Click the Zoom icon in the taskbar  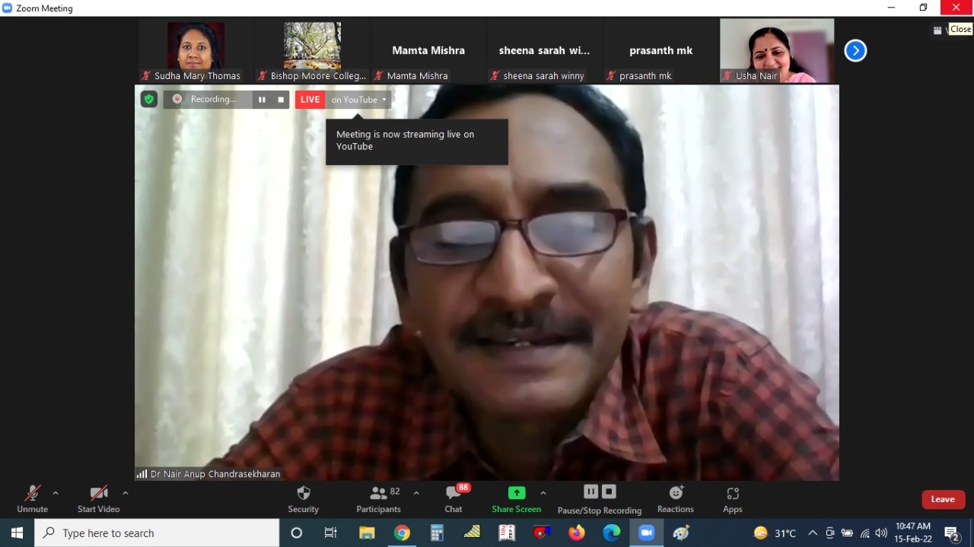point(647,533)
